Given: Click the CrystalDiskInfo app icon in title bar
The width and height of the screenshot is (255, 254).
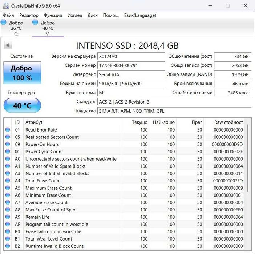Looking at the screenshot, I should [x=6, y=6].
